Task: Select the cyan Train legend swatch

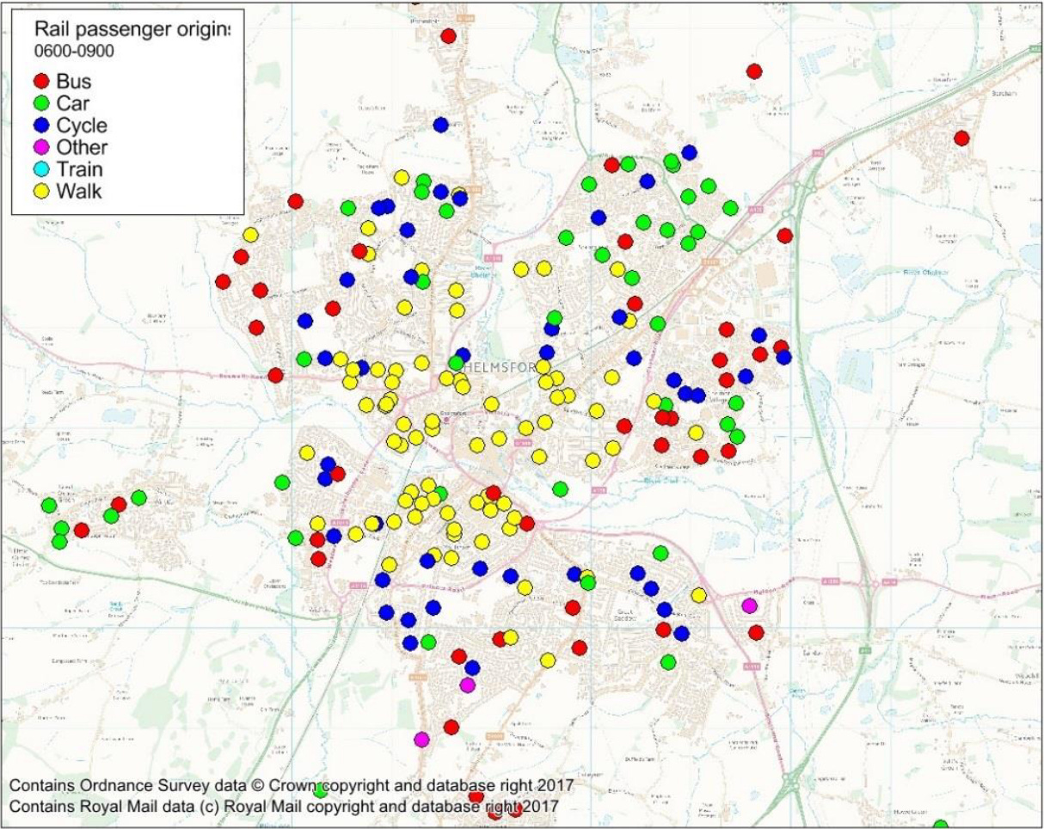Action: 40,169
